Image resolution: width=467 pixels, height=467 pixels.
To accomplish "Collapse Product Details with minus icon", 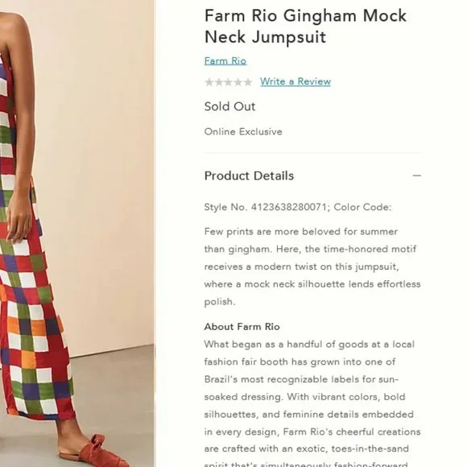I will [x=416, y=176].
